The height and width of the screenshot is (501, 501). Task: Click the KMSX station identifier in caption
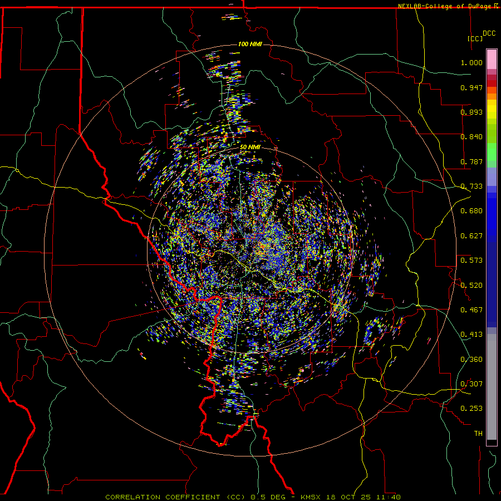tap(310, 497)
